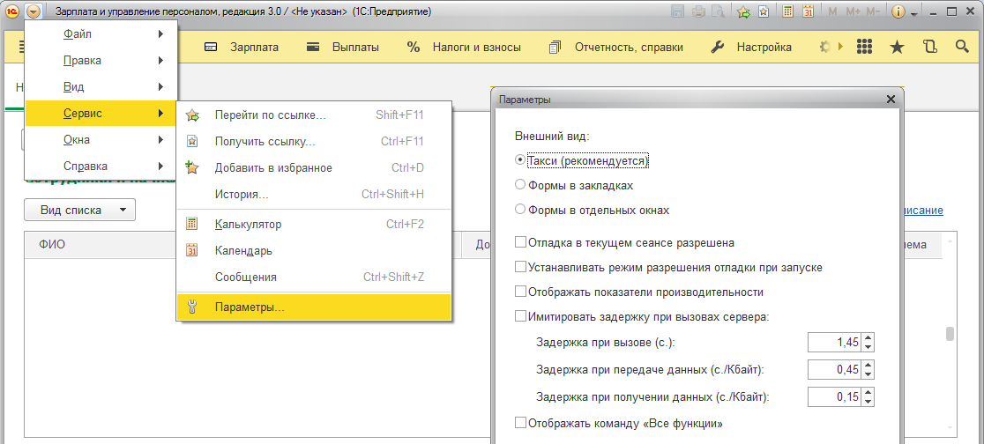984x444 pixels.
Task: Click the M memory button
Action: coord(832,12)
